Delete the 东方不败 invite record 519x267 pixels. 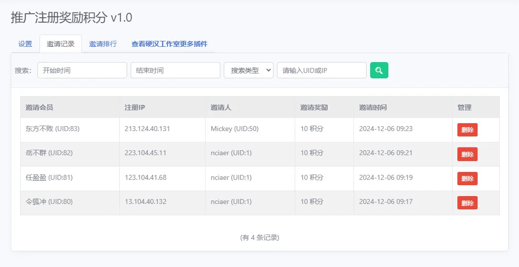click(467, 130)
